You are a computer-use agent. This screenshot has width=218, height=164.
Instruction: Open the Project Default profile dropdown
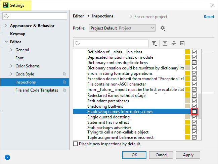click(x=122, y=28)
